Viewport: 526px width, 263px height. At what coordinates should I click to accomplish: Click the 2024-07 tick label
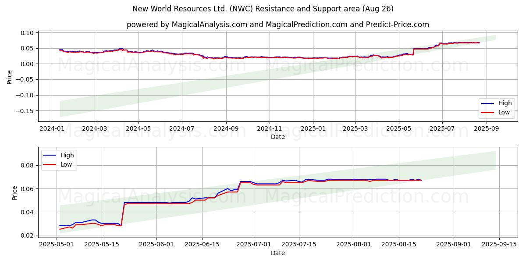tap(181, 128)
